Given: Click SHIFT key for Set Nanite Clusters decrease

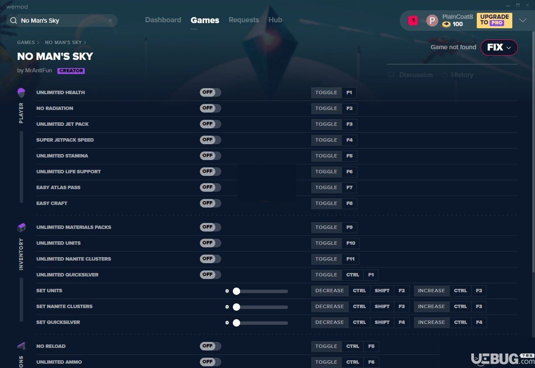Looking at the screenshot, I should [382, 306].
